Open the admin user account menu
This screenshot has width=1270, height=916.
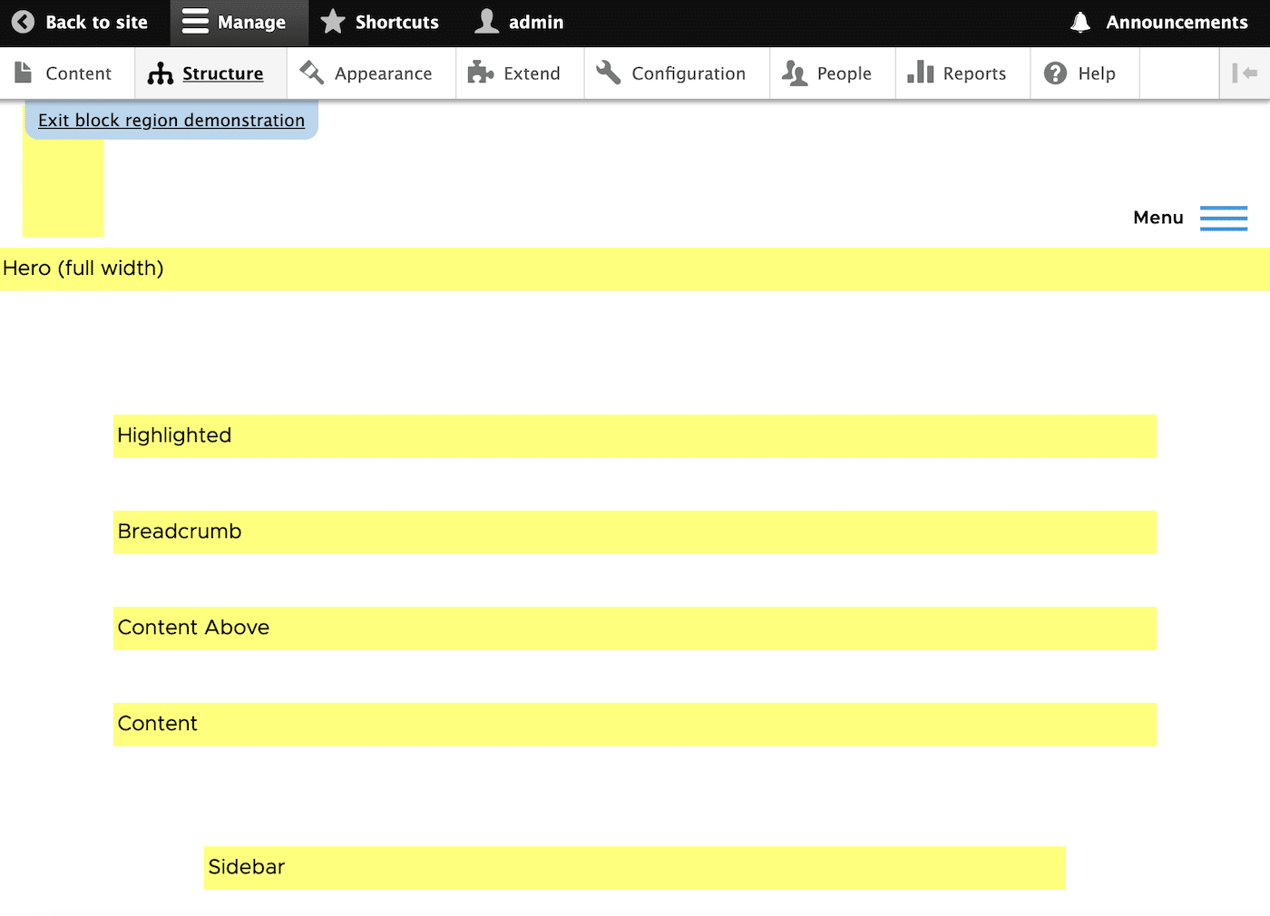coord(518,22)
